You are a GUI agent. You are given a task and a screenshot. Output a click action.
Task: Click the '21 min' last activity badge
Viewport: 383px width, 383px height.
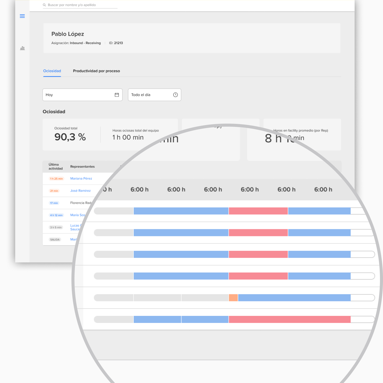54,191
